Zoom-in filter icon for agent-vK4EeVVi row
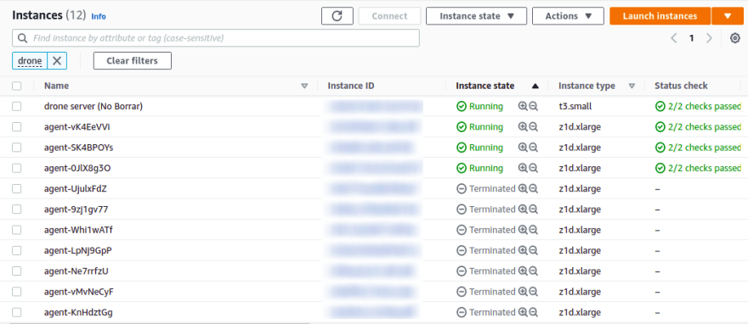This screenshot has height=324, width=748. (523, 127)
